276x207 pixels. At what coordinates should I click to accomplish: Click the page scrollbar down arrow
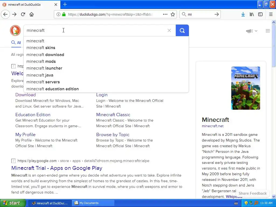pos(274,196)
